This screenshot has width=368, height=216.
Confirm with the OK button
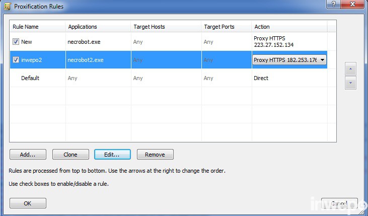pos(28,203)
